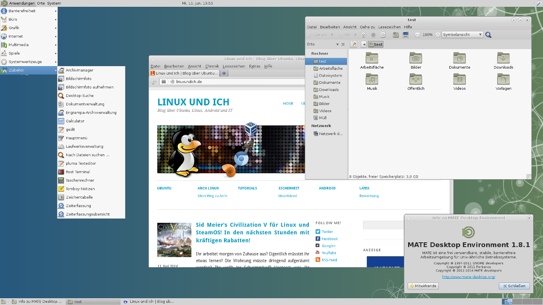
Task: Expand the Zurück history dropdown arrow
Action: click(x=332, y=35)
